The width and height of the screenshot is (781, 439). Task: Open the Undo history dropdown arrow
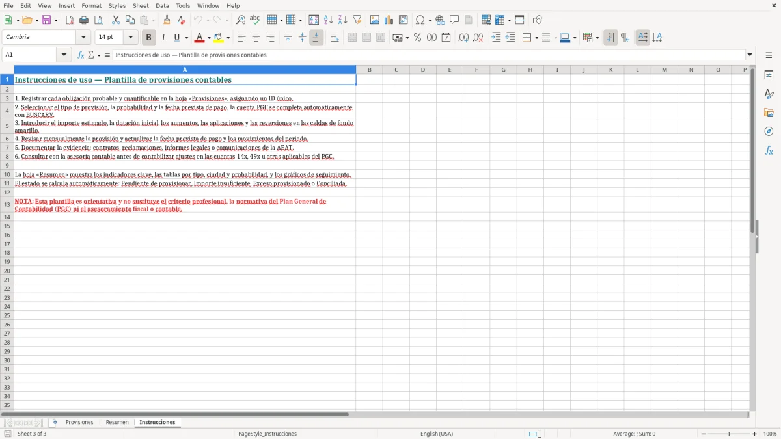pyautogui.click(x=208, y=21)
